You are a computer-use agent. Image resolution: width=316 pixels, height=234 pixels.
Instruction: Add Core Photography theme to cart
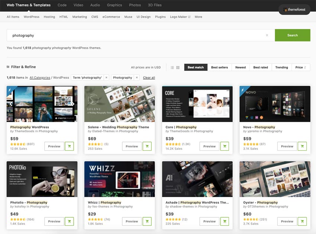pyautogui.click(x=225, y=146)
